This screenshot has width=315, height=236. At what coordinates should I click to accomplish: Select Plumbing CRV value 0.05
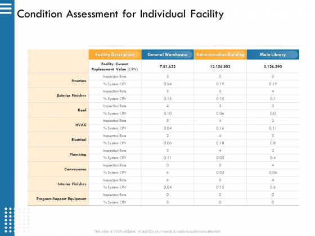click(220, 158)
